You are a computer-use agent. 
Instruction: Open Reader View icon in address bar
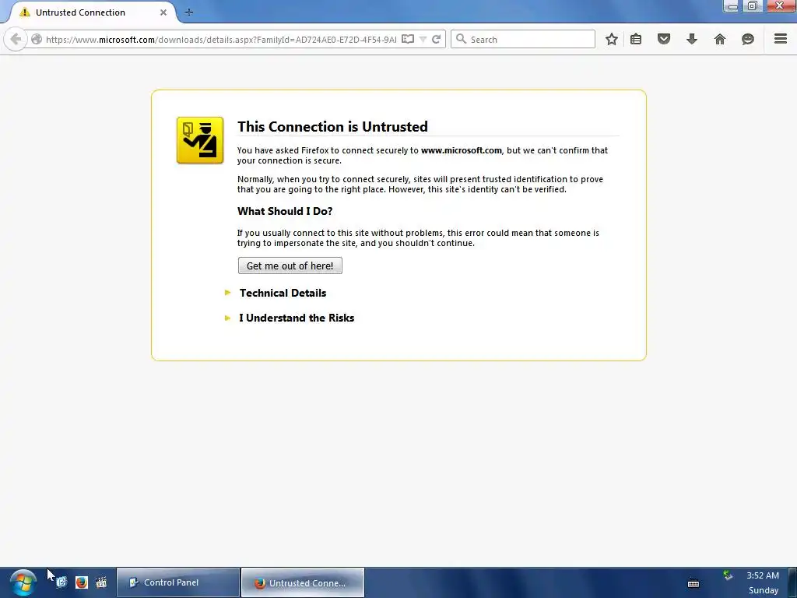(x=408, y=39)
